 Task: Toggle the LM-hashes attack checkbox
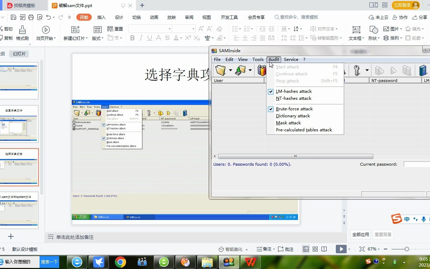click(271, 91)
